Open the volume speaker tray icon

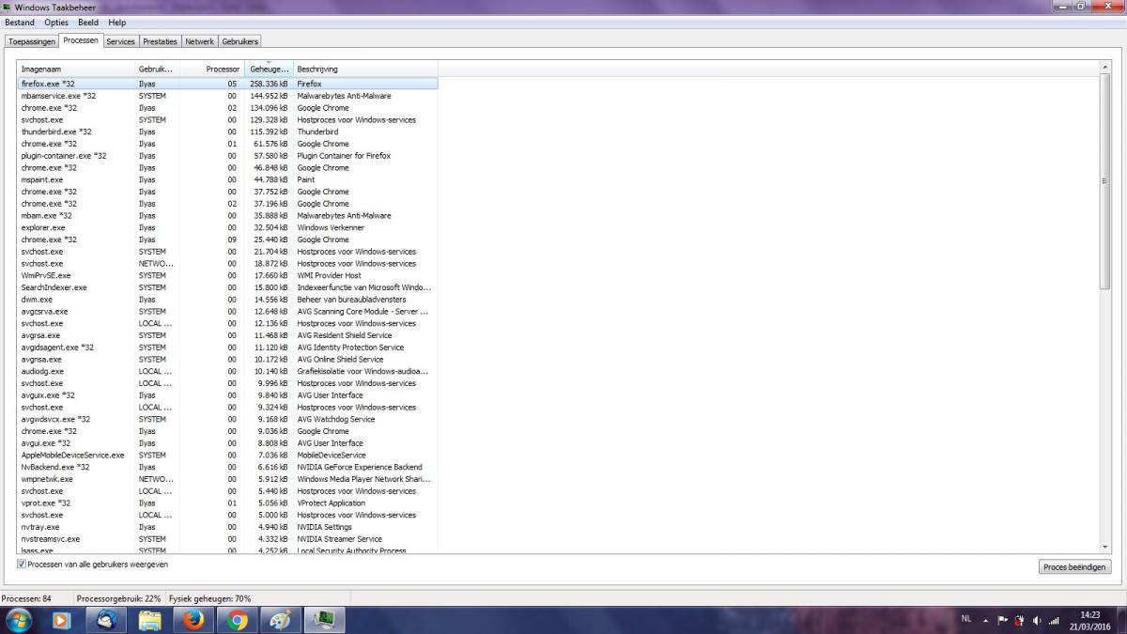[x=1038, y=620]
